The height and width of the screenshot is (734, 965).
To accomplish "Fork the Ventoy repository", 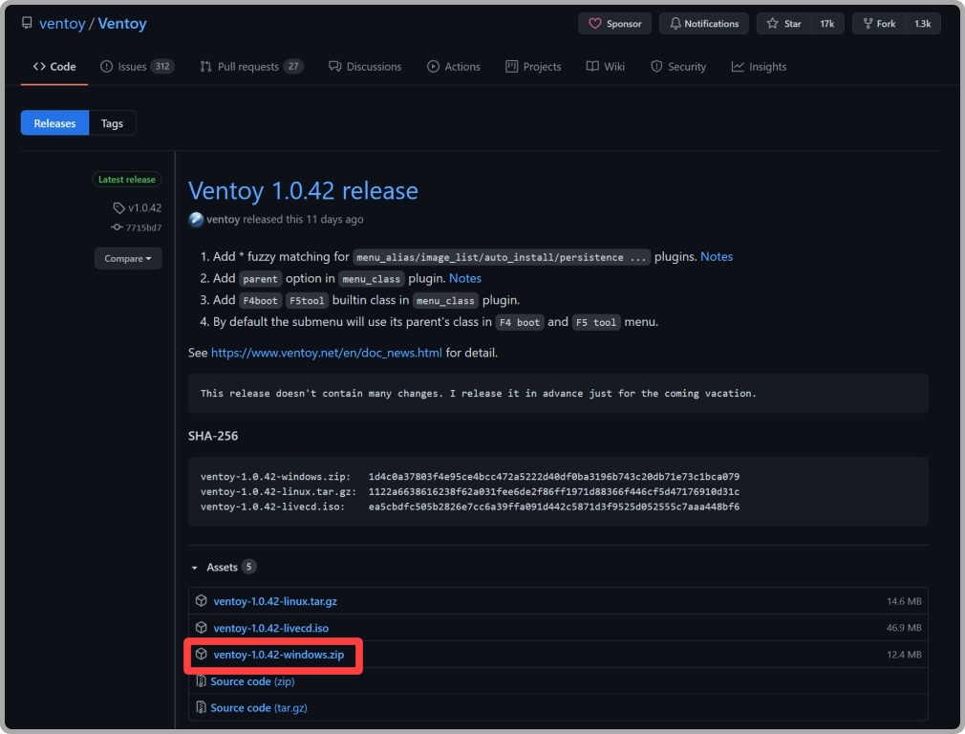I will pos(879,23).
